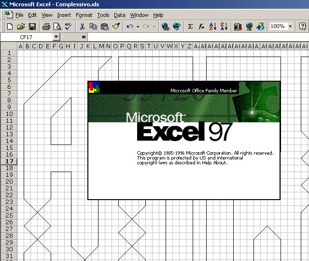The width and height of the screenshot is (309, 261).
Task: Sort descending with the Z-A icon
Action: pyautogui.click(x=224, y=26)
